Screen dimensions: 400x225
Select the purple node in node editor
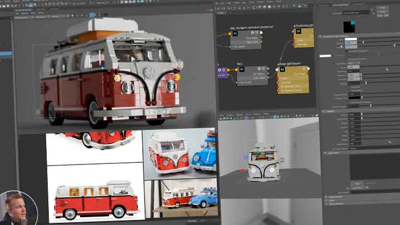coord(223,73)
